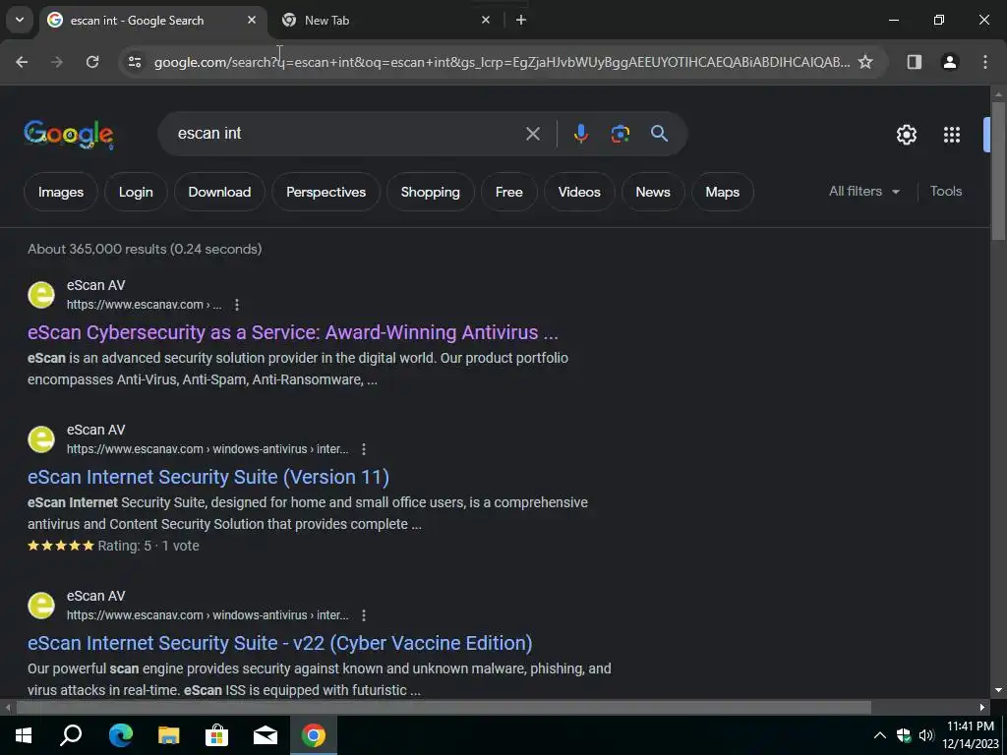Screen dimensions: 1007x755
Task: Start voice search with microphone icon
Action: (580, 134)
